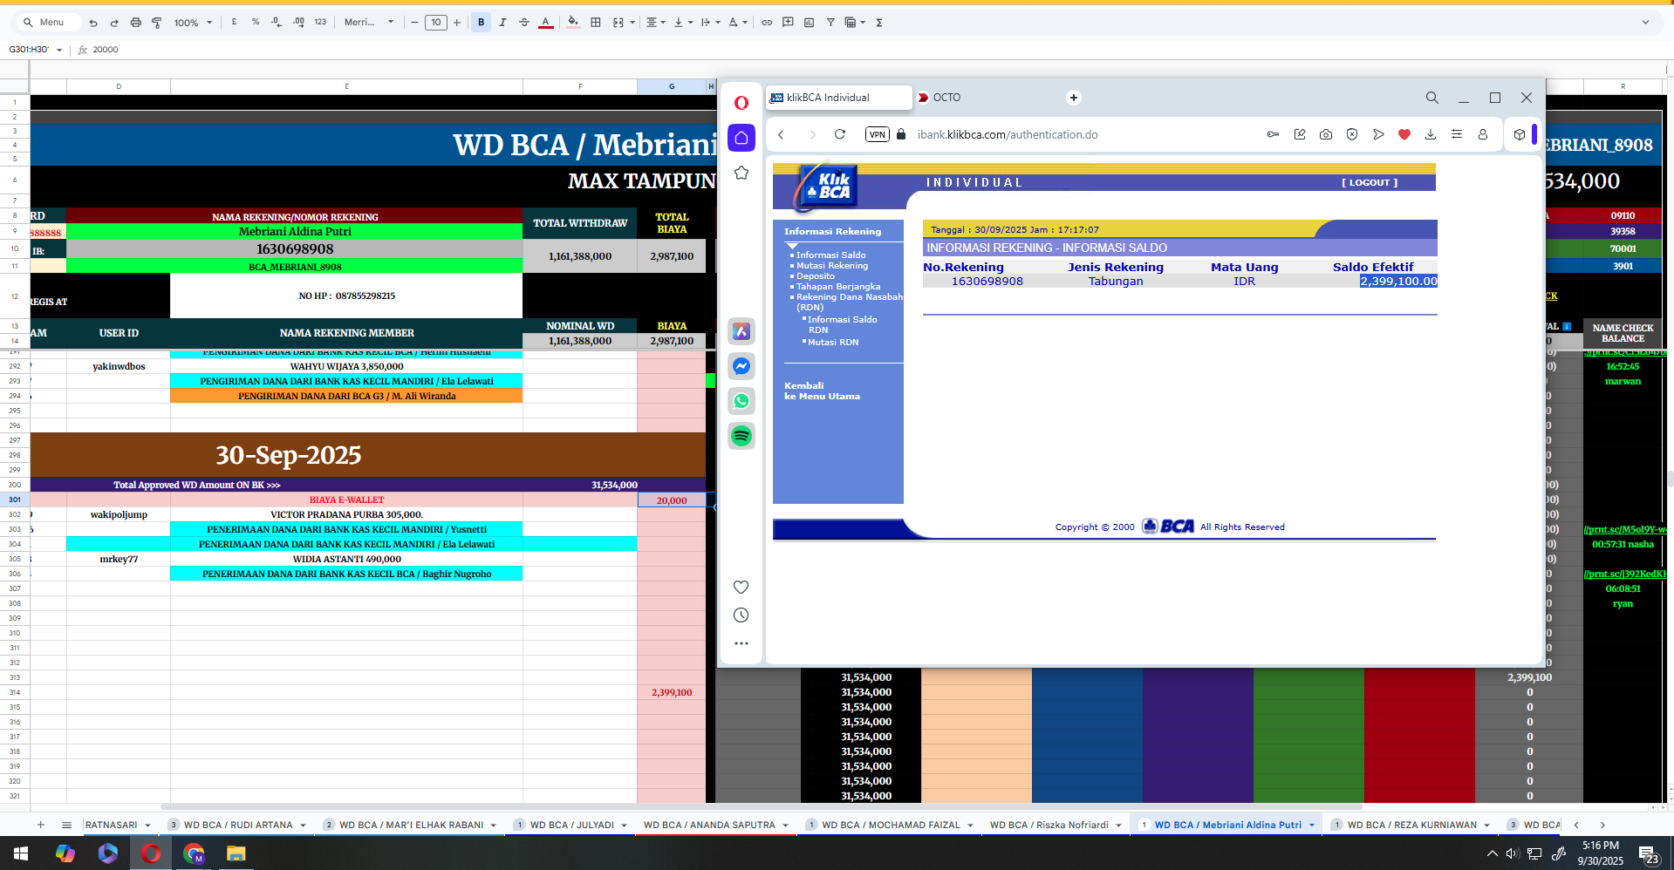
Task: Decrease decimal places in the toolbar
Action: coord(277,22)
